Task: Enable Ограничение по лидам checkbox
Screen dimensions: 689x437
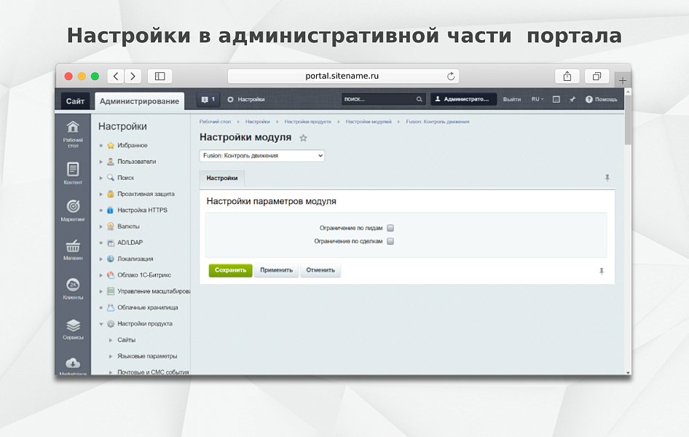Action: (x=390, y=227)
